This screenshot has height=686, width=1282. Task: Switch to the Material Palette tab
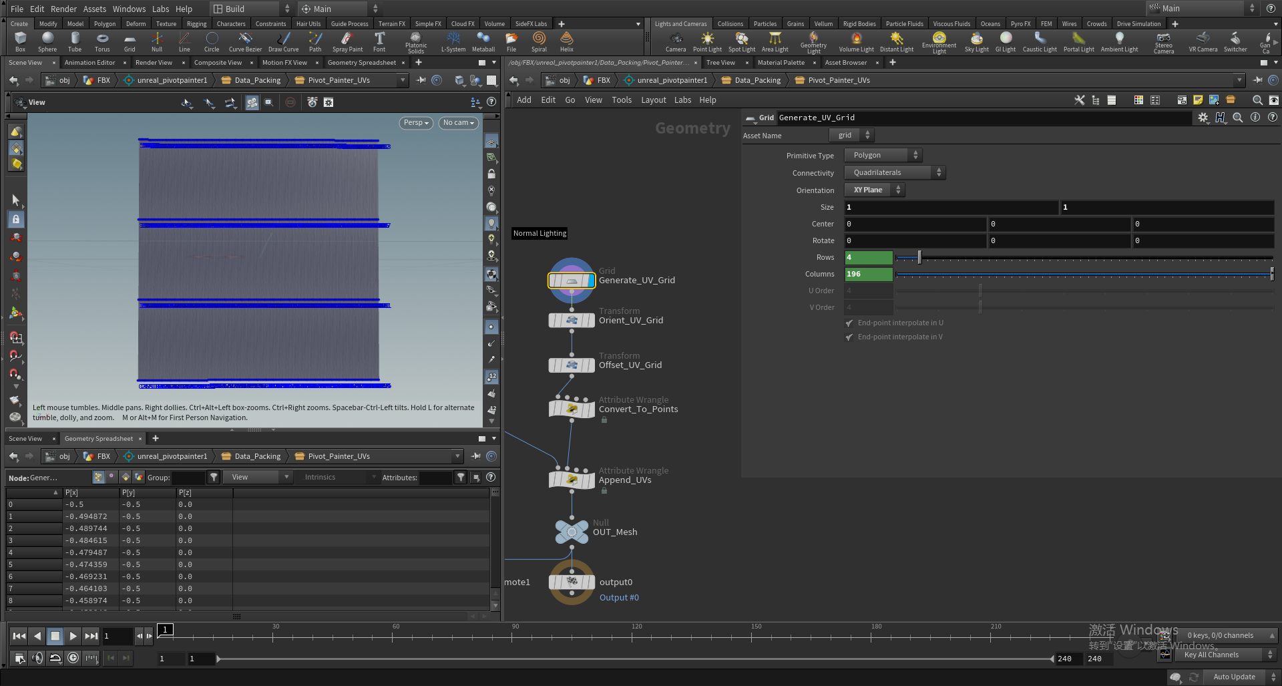(781, 63)
